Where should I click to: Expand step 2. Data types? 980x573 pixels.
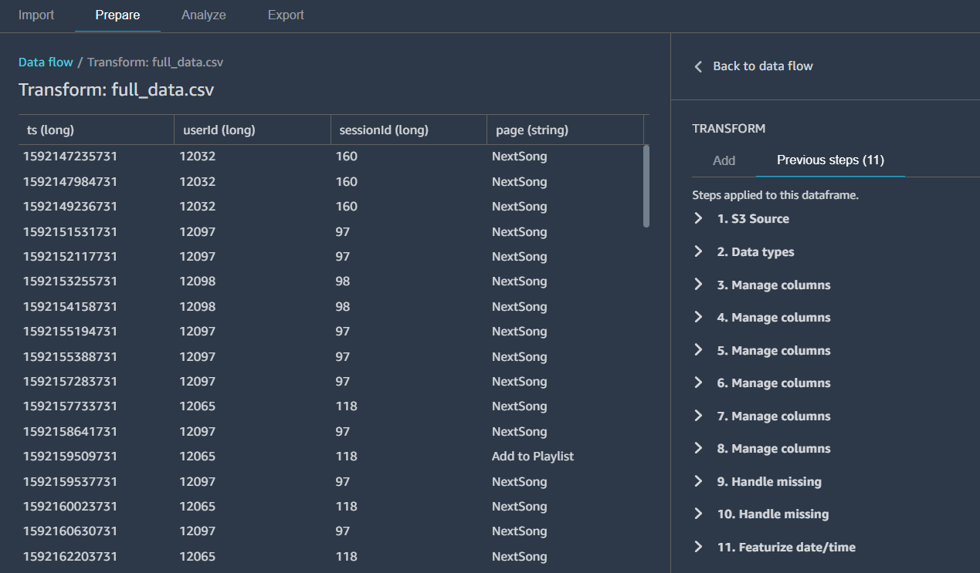(x=698, y=251)
